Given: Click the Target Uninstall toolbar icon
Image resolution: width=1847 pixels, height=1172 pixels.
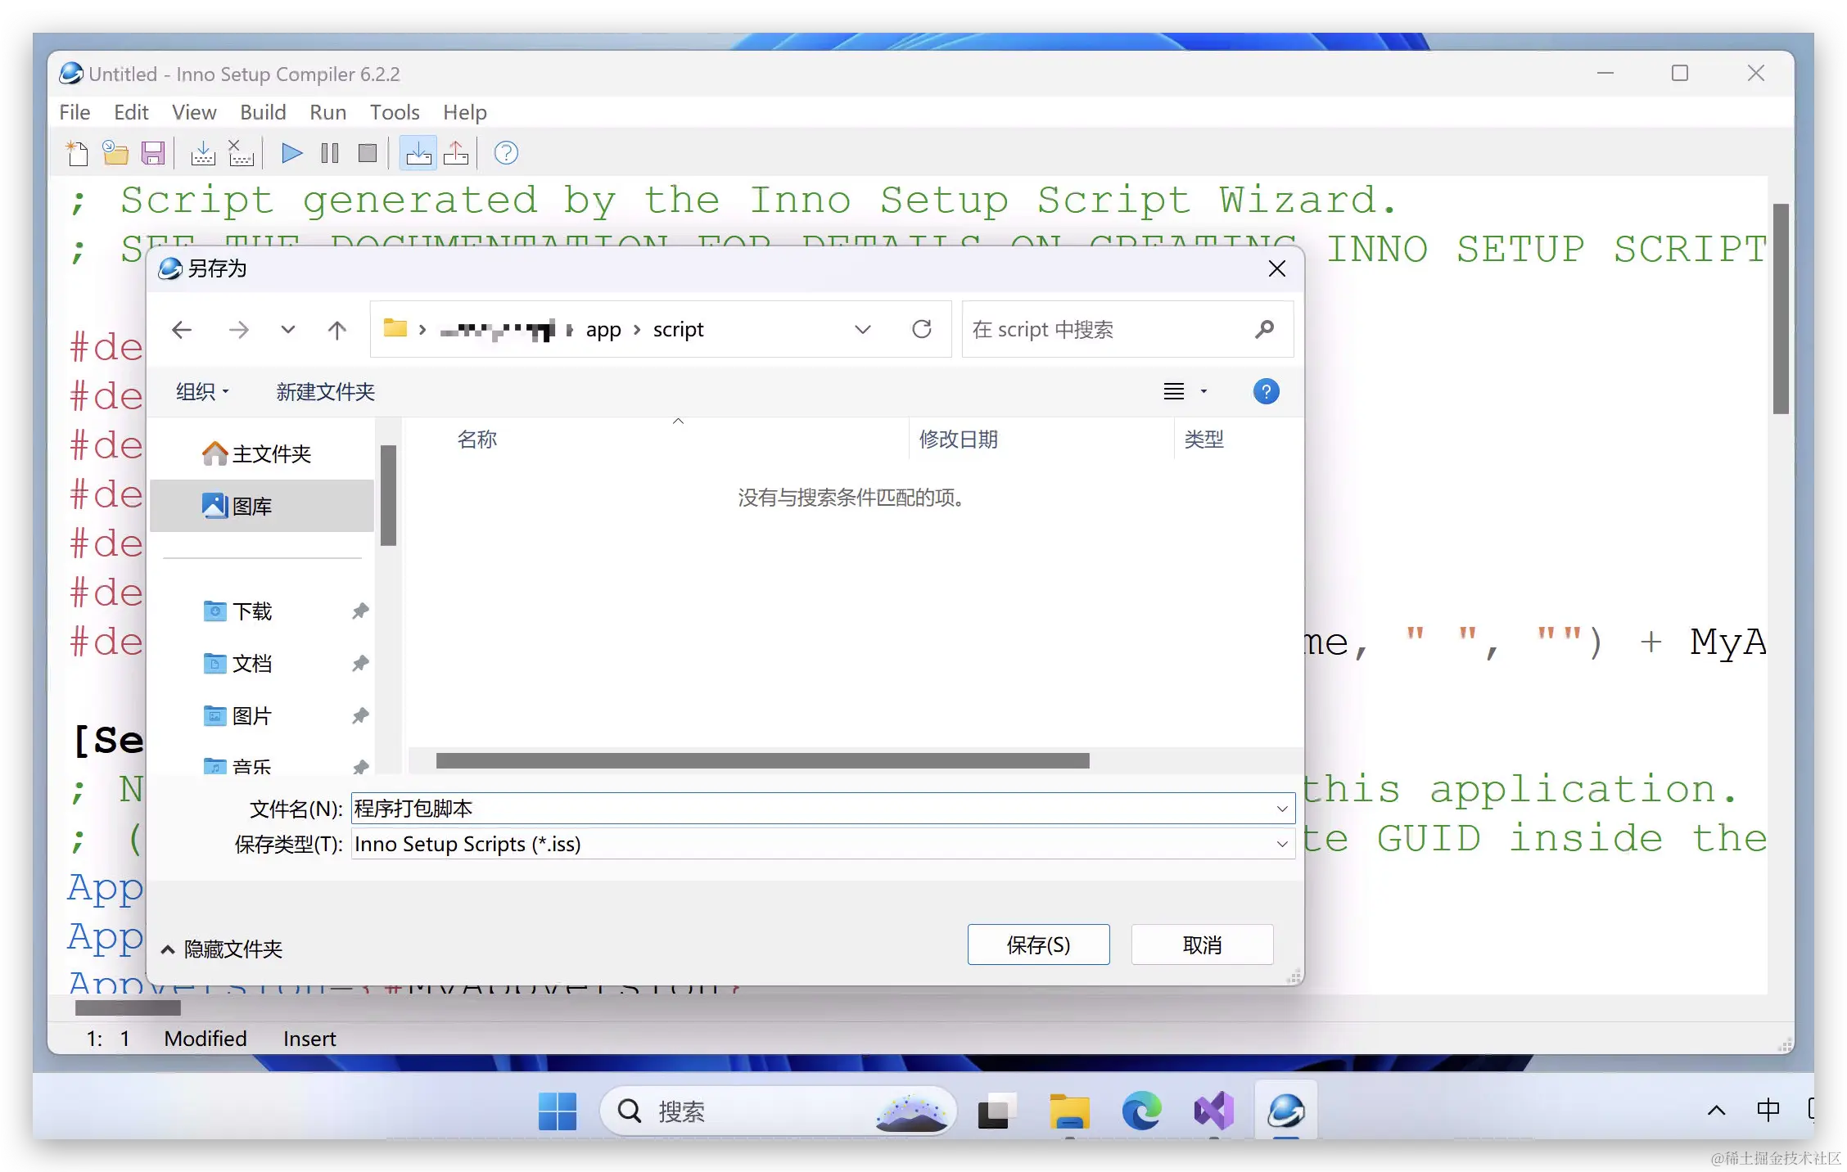Looking at the screenshot, I should coord(456,153).
